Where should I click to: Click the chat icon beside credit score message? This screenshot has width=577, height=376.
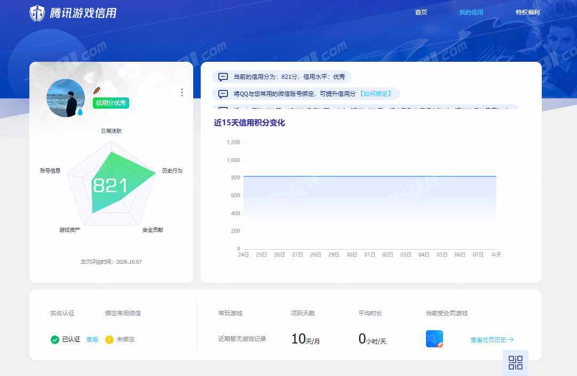223,77
